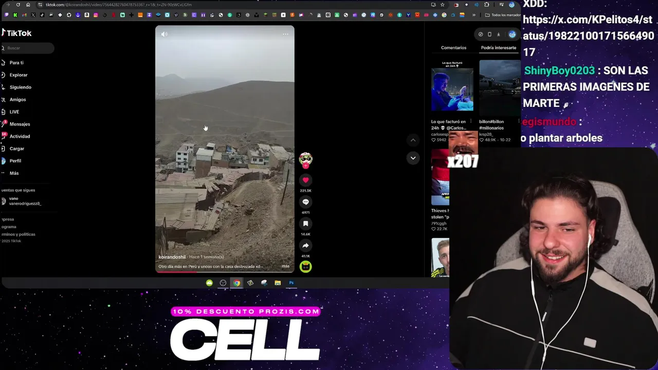Open the Cargar upload page

(x=16, y=149)
